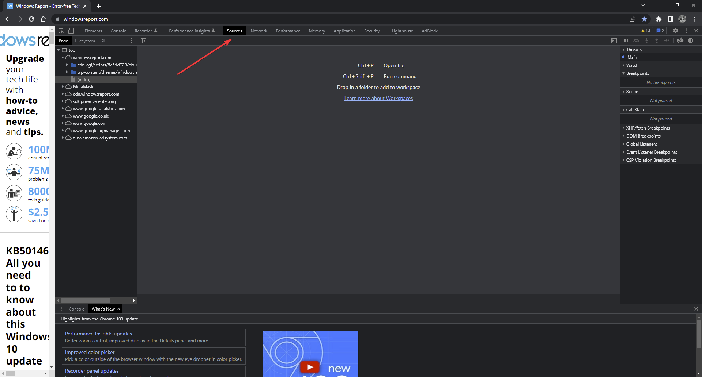Reload the page
The image size is (702, 377).
tap(31, 19)
